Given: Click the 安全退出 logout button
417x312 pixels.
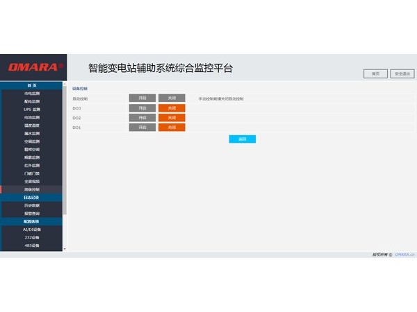Looking at the screenshot, I should click(402, 73).
